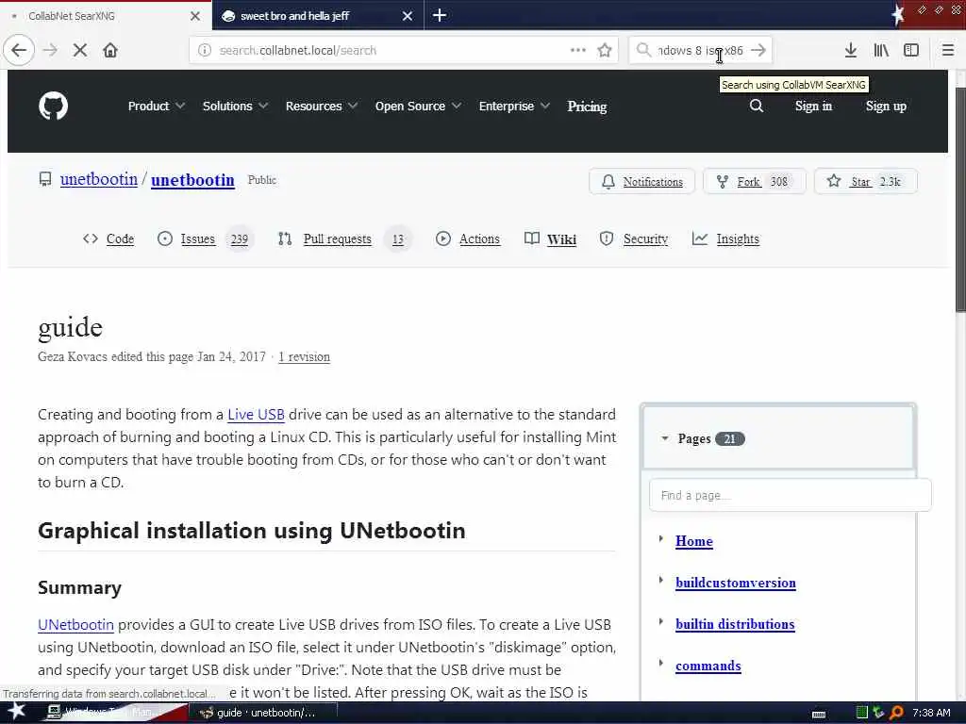
Task: Click the taskbar clock showing 7:38 AM
Action: click(x=931, y=713)
